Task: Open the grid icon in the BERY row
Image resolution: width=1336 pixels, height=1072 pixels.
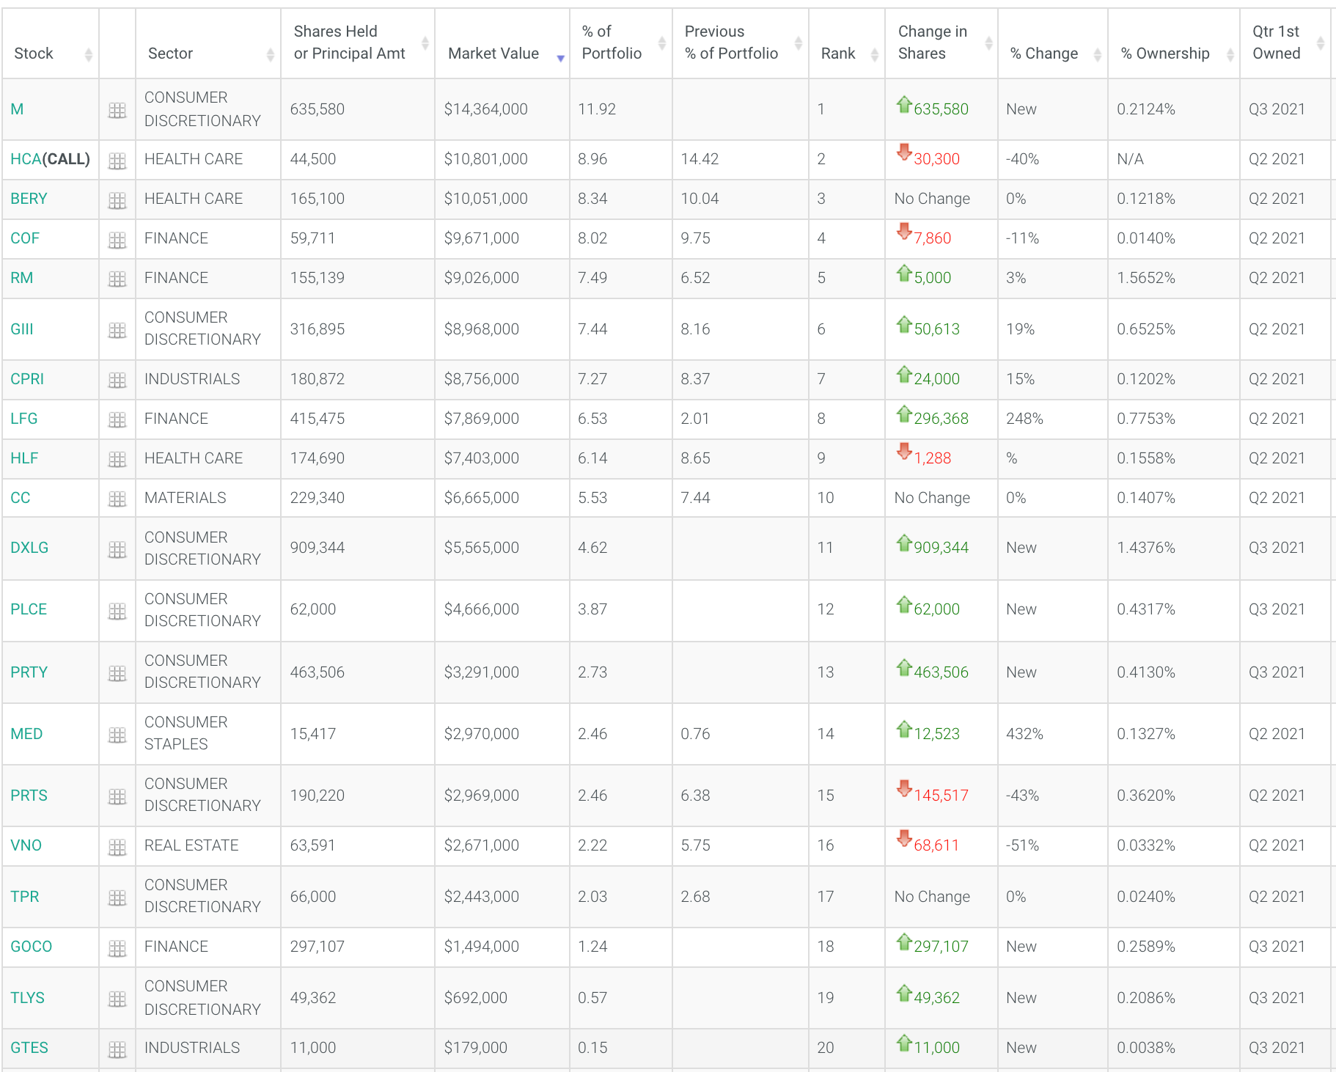Action: [x=117, y=200]
